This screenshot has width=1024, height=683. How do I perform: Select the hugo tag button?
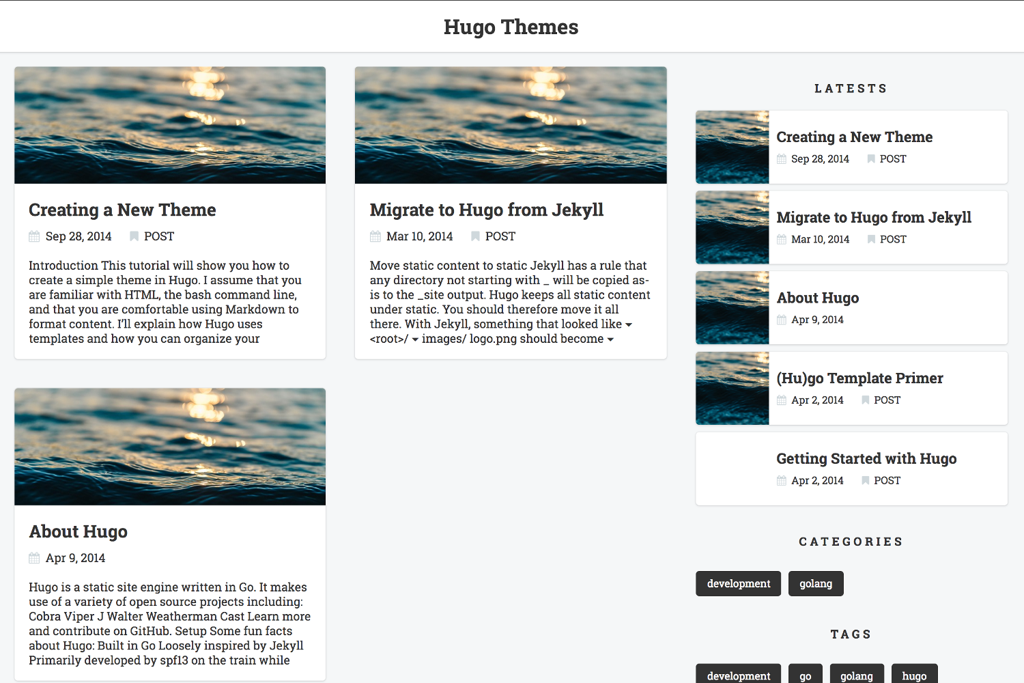click(x=915, y=675)
